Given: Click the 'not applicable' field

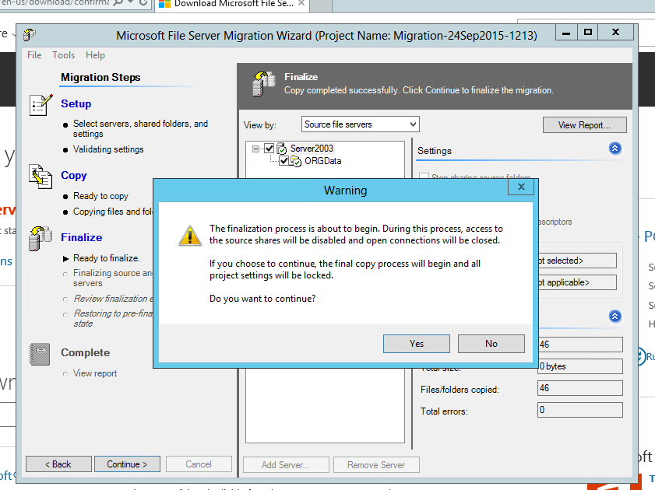Looking at the screenshot, I should click(577, 282).
